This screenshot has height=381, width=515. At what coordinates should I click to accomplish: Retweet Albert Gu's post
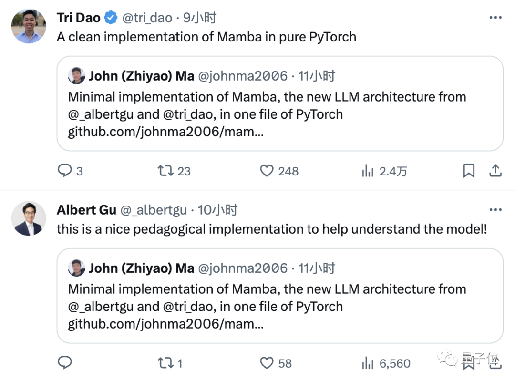pyautogui.click(x=165, y=363)
